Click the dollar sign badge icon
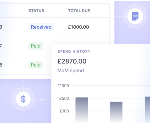The image size is (150, 125). tap(23, 99)
